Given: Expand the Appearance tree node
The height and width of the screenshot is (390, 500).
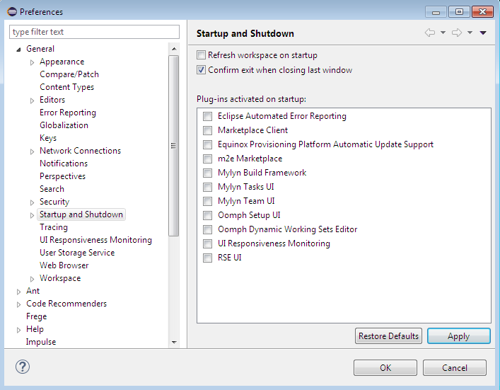Looking at the screenshot, I should (32, 62).
